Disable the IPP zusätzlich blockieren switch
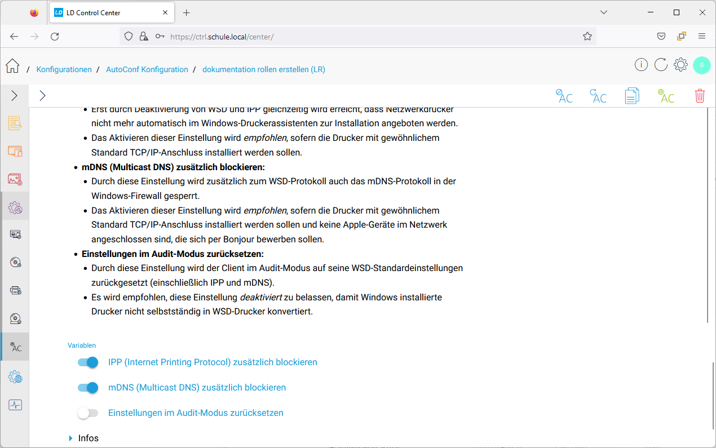 (88, 362)
